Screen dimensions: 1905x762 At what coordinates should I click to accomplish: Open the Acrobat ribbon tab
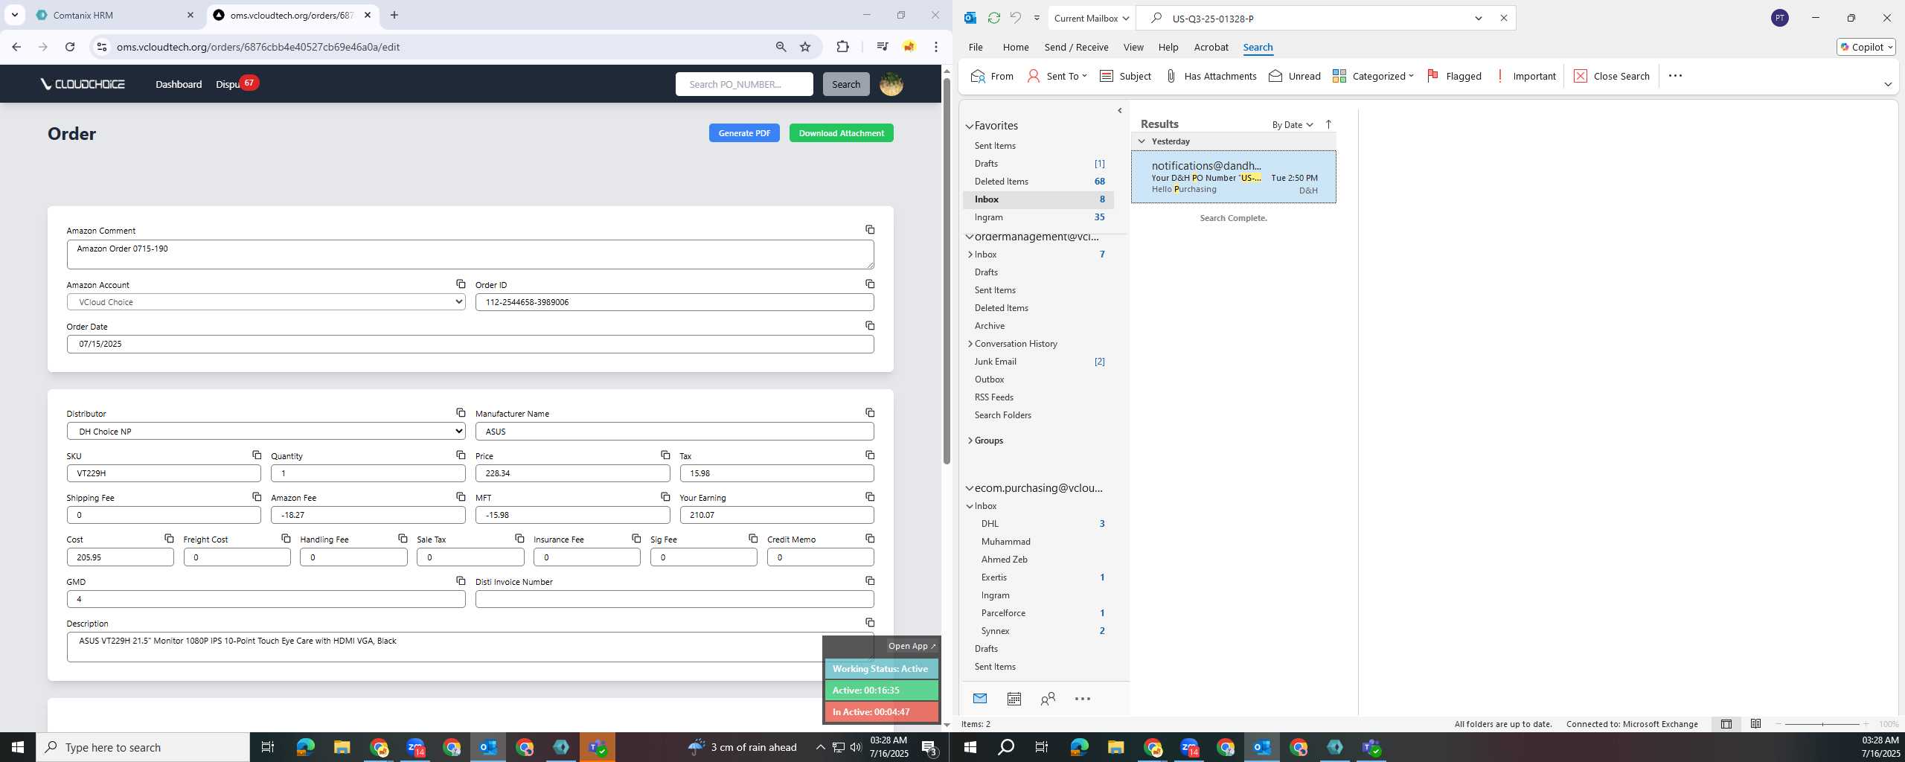[1211, 47]
